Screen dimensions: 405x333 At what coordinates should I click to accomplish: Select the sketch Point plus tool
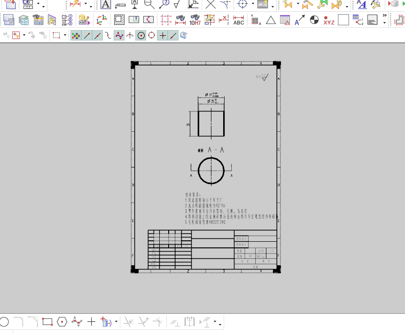(91, 322)
